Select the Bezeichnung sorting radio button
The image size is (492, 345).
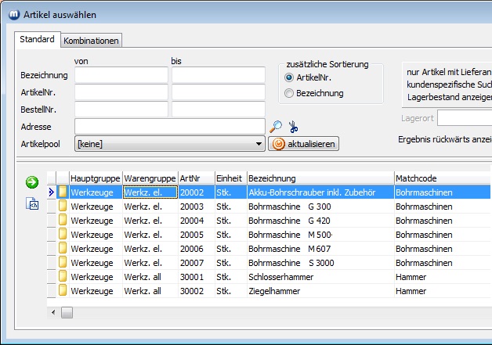(x=289, y=93)
